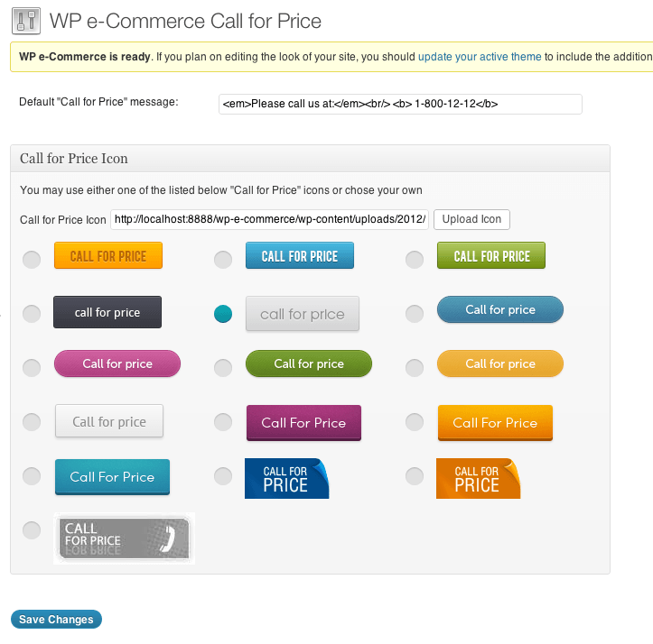The width and height of the screenshot is (653, 644).
Task: Click the Call for Price Icon URL field
Action: pyautogui.click(x=269, y=219)
